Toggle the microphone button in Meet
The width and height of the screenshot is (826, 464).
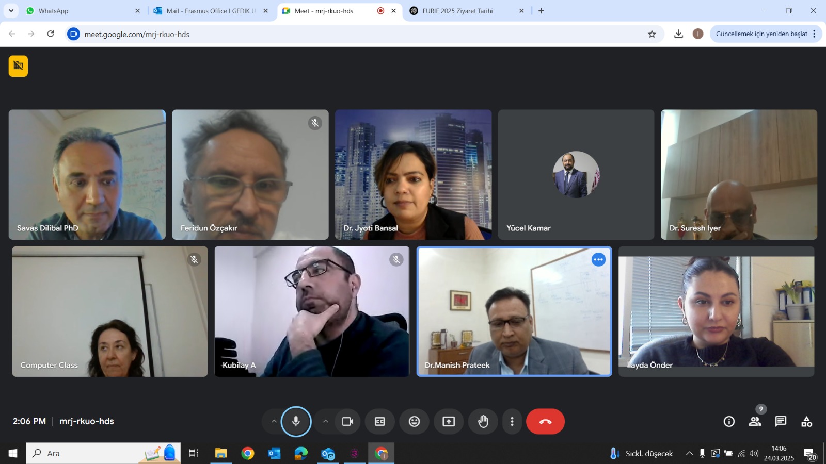pyautogui.click(x=296, y=421)
